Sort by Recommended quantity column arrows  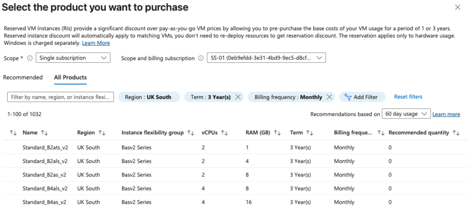(x=456, y=133)
